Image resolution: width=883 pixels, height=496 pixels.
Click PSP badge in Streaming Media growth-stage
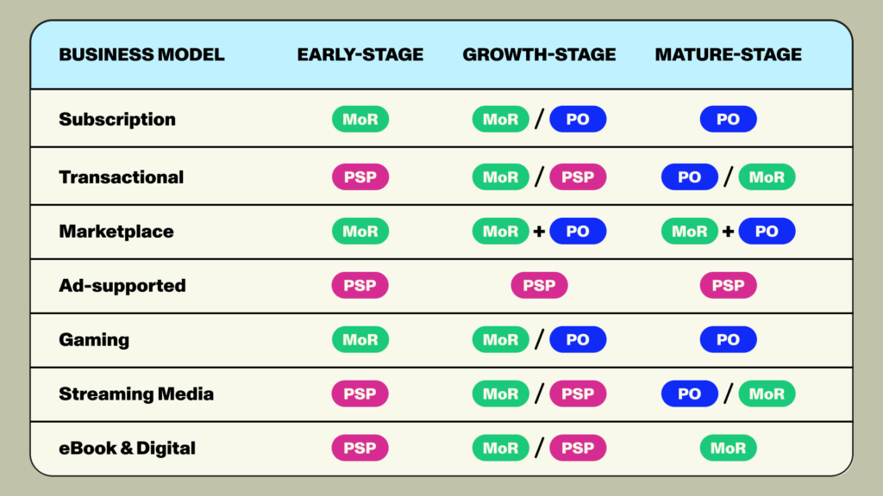(x=578, y=394)
